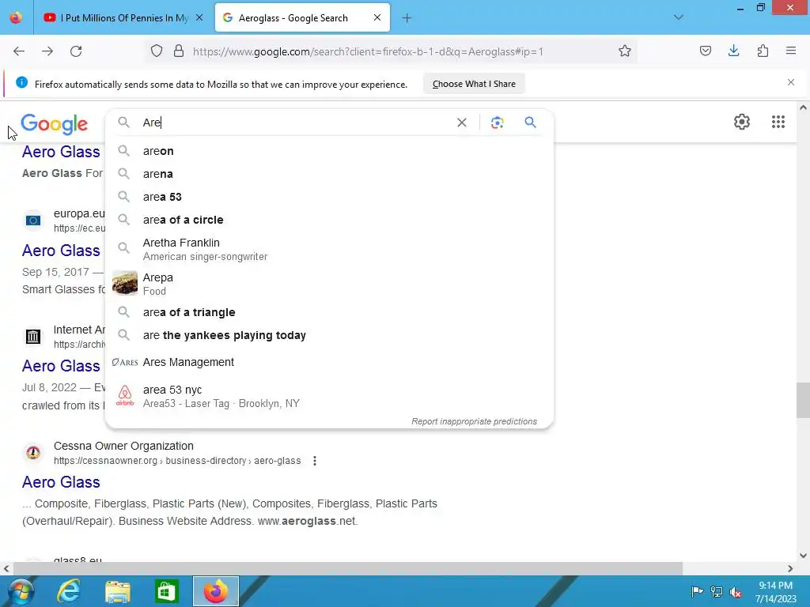Image resolution: width=810 pixels, height=607 pixels.
Task: View site security padlock info
Action: (179, 51)
